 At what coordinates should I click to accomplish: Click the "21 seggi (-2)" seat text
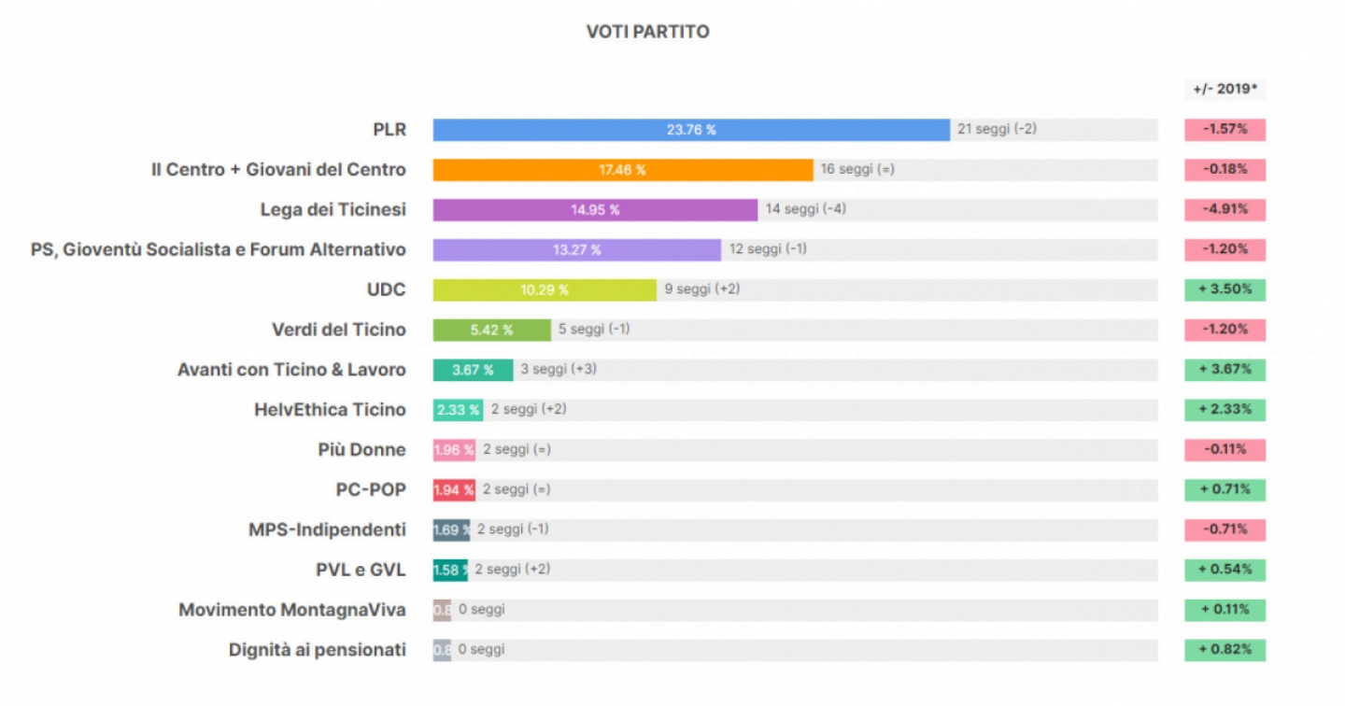(997, 129)
